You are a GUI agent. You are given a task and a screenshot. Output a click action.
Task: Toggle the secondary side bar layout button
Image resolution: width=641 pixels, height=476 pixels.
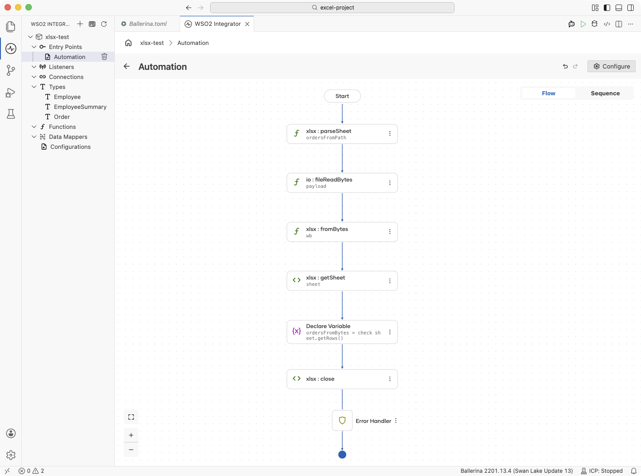pyautogui.click(x=631, y=8)
